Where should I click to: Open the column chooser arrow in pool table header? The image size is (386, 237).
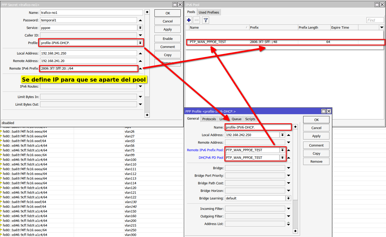pyautogui.click(x=382, y=27)
